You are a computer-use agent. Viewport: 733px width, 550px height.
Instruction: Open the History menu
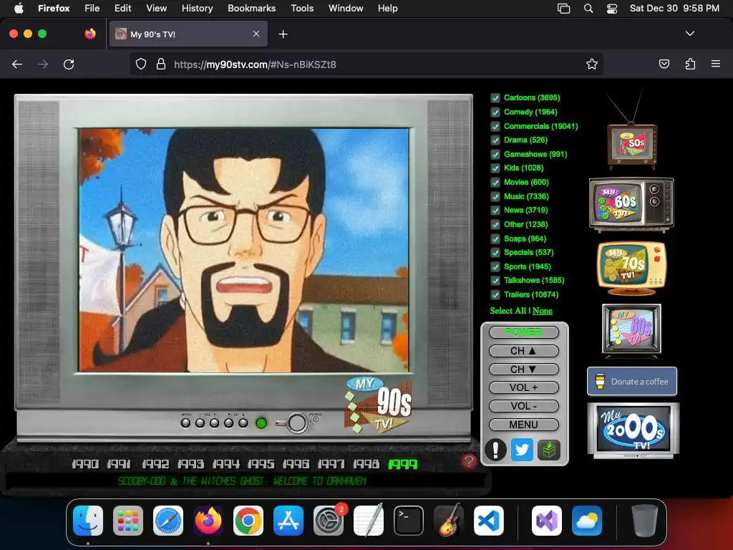tap(197, 9)
